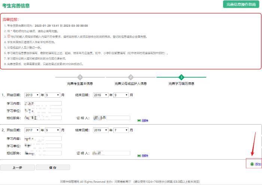Expand record 2 end month dropdown 7
Screen dimensions: 262x185
(x=121, y=130)
